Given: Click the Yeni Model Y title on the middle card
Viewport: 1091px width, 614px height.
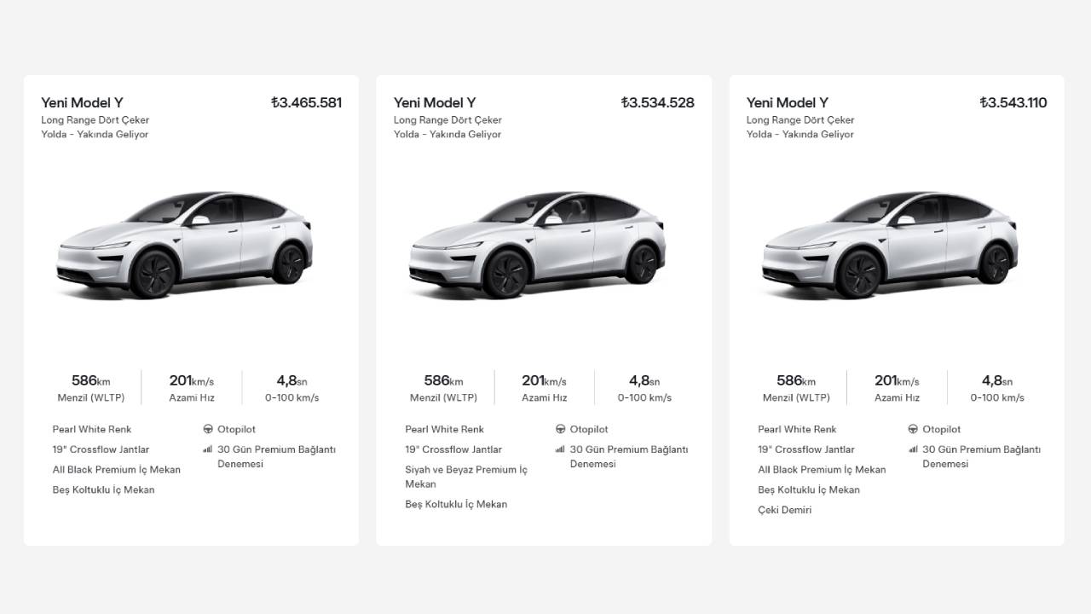Looking at the screenshot, I should pos(436,102).
